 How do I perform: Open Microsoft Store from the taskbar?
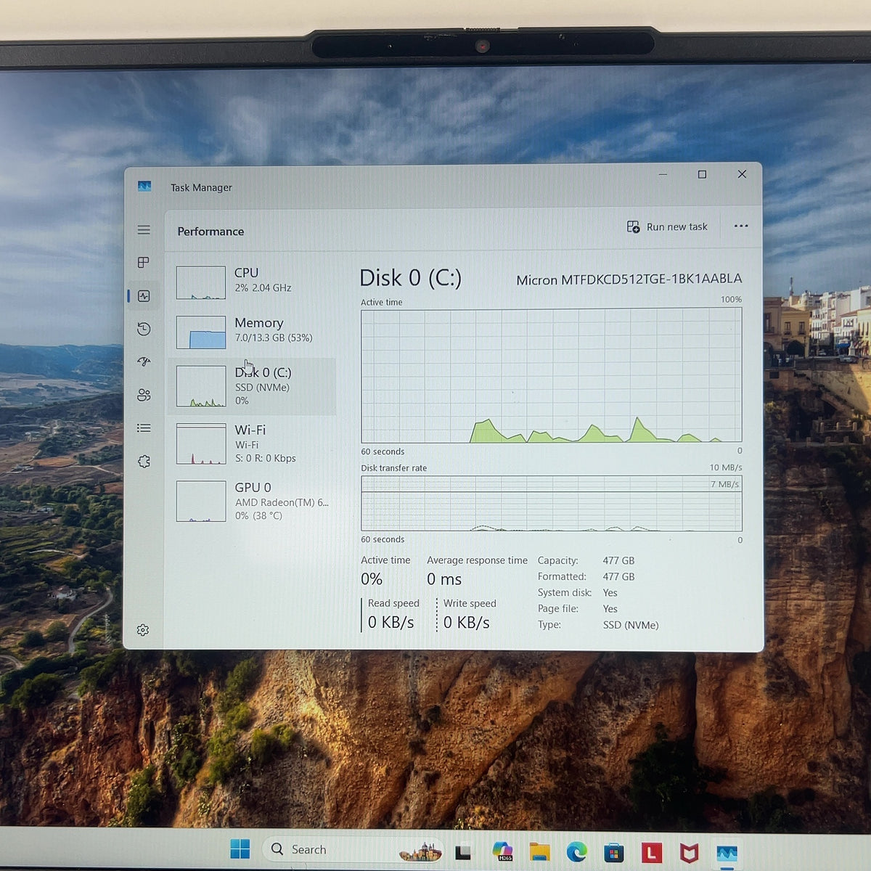[x=614, y=852]
